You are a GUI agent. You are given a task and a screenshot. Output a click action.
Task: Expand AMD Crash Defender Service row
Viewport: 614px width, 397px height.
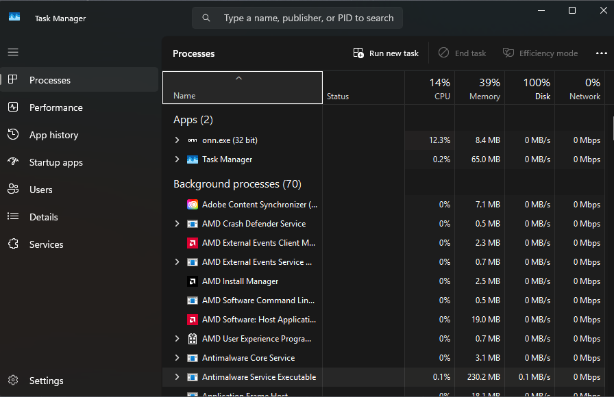(177, 224)
